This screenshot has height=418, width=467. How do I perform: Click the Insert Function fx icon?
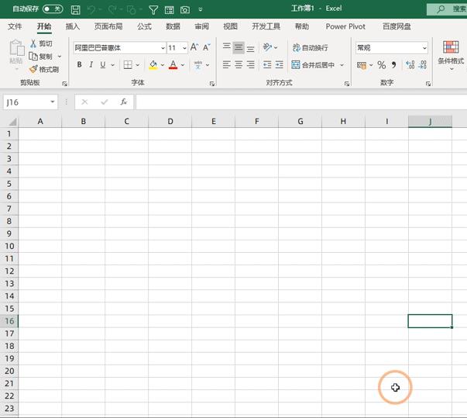point(123,102)
